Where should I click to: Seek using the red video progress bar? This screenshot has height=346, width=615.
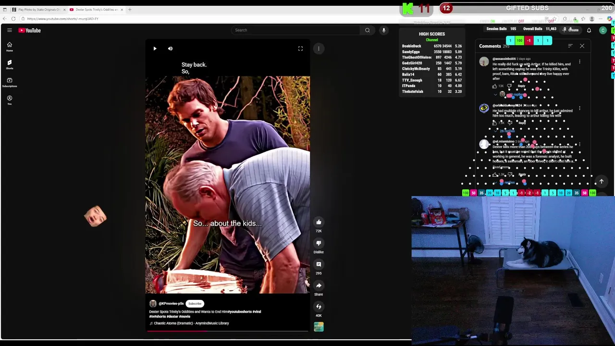tap(228, 331)
